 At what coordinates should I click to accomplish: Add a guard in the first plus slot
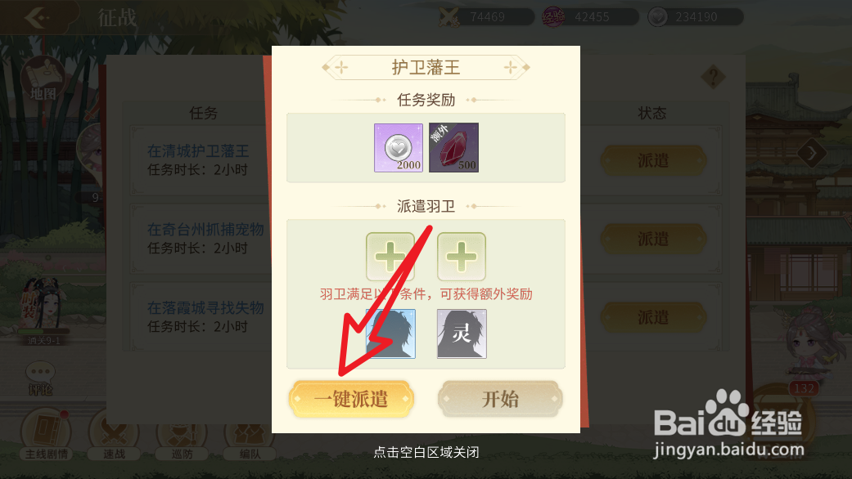tap(390, 257)
